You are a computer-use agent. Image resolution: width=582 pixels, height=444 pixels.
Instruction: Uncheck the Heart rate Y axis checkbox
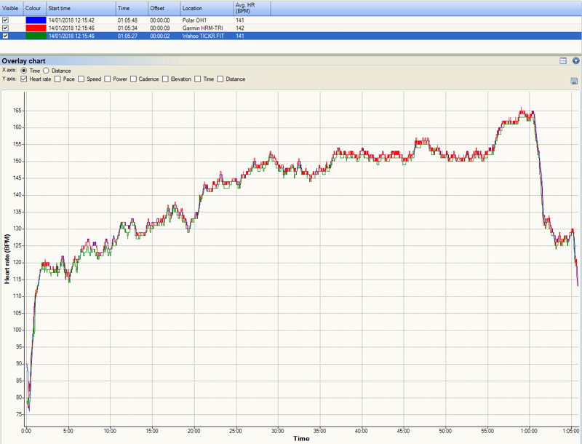(x=24, y=79)
